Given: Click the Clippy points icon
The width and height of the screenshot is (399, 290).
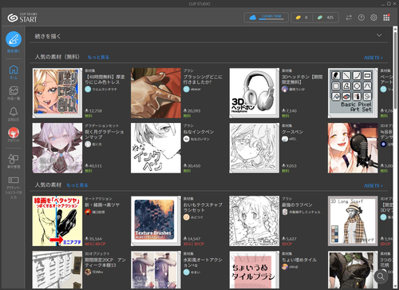Looking at the screenshot, I should click(320, 18).
